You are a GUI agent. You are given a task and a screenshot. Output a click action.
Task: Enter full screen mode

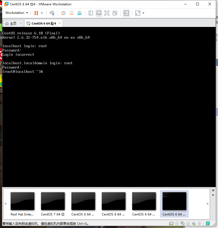(107, 13)
